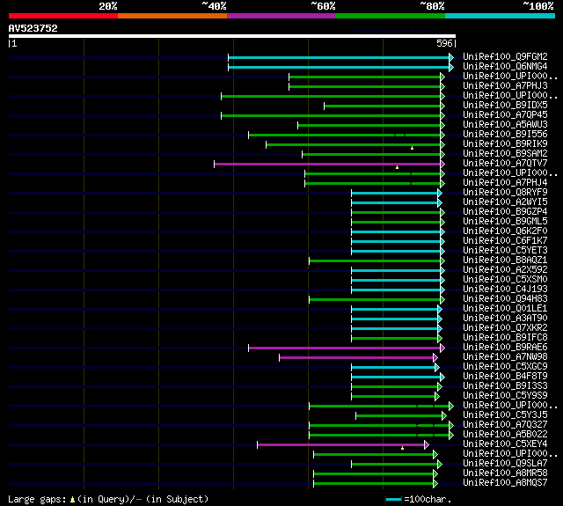The width and height of the screenshot is (563, 506).
Task: Select the UniRef100_C5Y9S9 subject name
Action: pyautogui.click(x=505, y=396)
